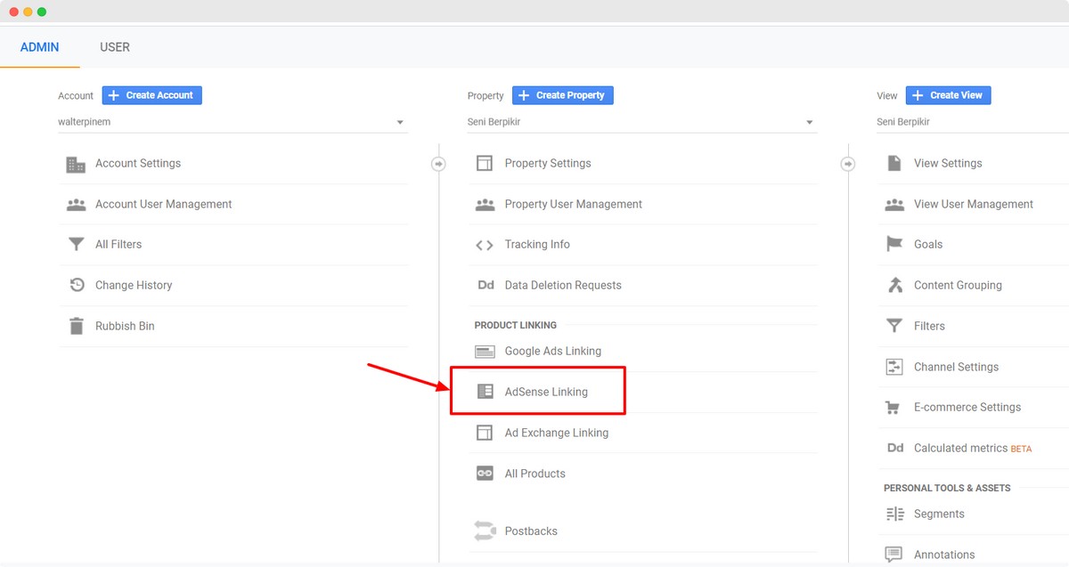Viewport: 1069px width, 567px height.
Task: Open Channel Settings
Action: [x=956, y=367]
